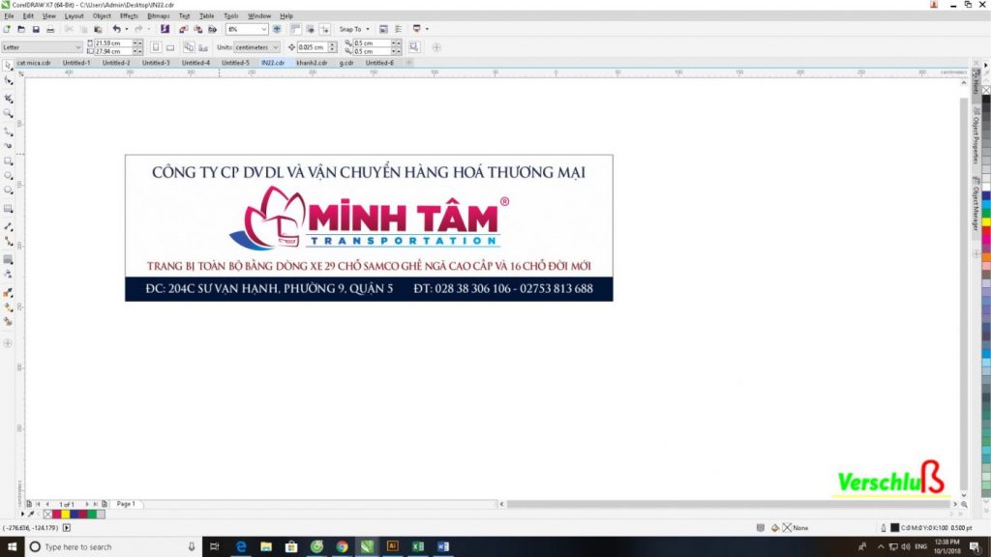Click the nudge distance input field
This screenshot has width=991, height=557.
(x=312, y=47)
